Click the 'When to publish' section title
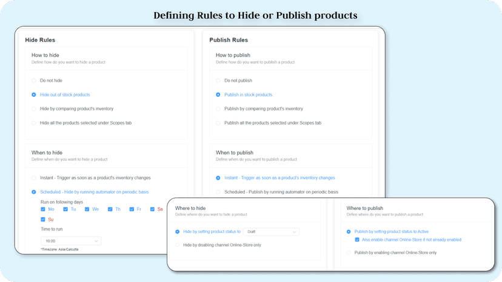502x282 pixels. pos(235,152)
